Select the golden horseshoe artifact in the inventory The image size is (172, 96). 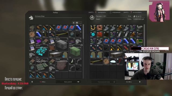click(93, 28)
